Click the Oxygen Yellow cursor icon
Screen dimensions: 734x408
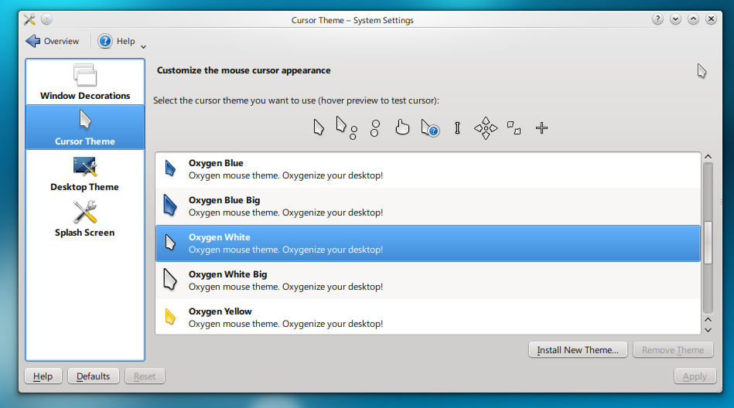pos(170,317)
